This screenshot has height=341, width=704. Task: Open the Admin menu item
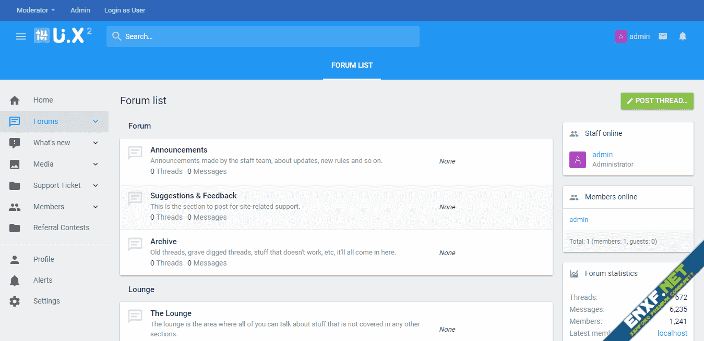point(80,10)
